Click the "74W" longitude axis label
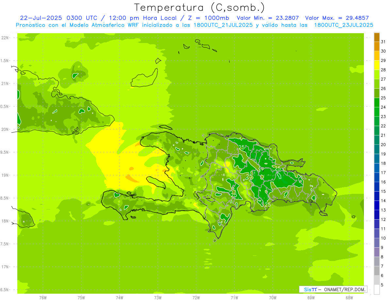Screen dimensions: 392x302 tap(120, 298)
